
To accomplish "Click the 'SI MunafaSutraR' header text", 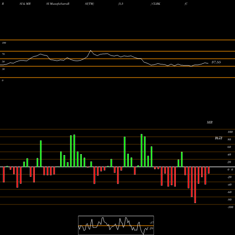I will tap(58, 4).
